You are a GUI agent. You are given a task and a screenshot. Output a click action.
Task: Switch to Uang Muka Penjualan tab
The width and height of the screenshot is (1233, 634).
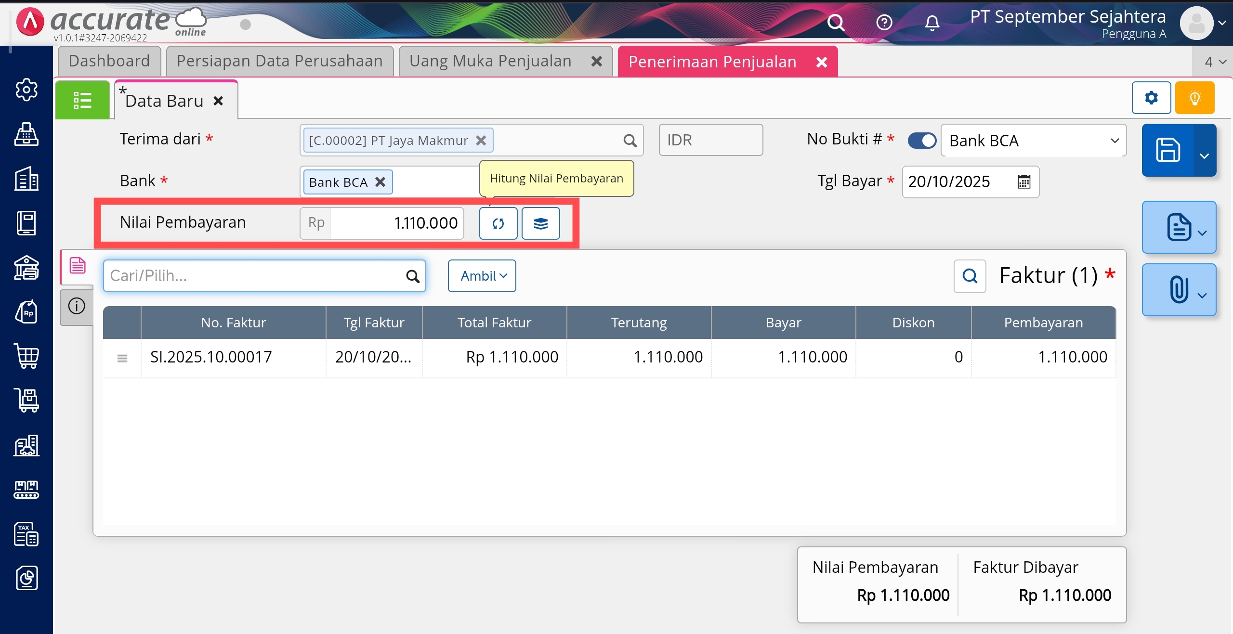click(x=490, y=62)
